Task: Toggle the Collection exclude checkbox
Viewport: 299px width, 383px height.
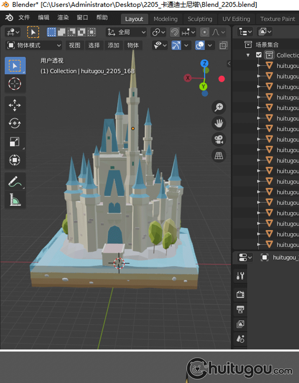Action: (259, 55)
